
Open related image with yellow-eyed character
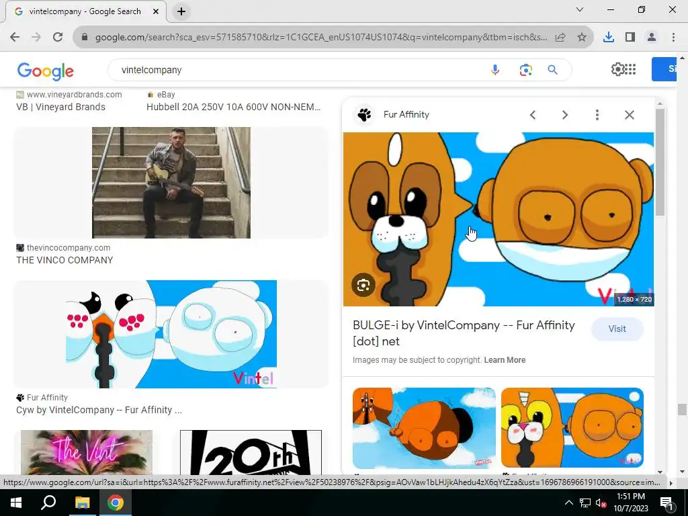(x=572, y=428)
